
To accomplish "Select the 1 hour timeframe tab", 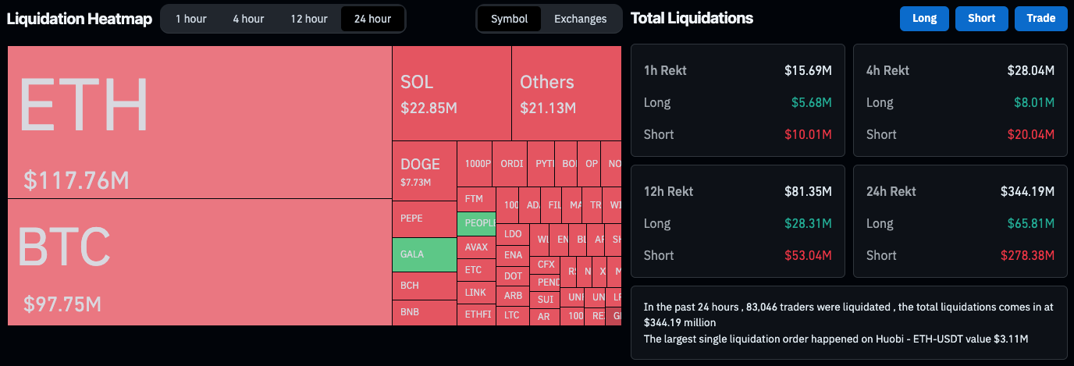I will (190, 19).
